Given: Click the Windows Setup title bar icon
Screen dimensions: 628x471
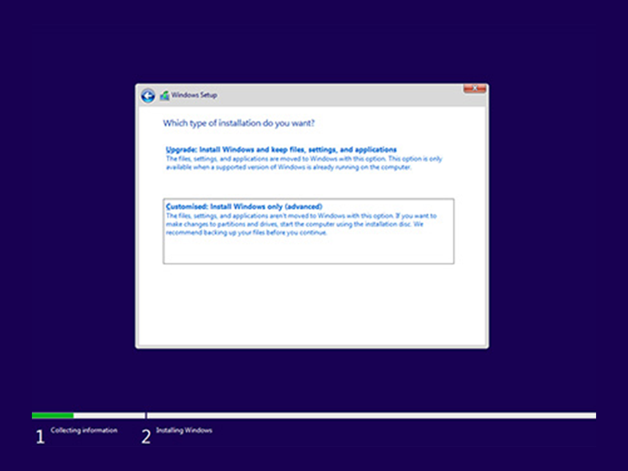Looking at the screenshot, I should coord(164,96).
